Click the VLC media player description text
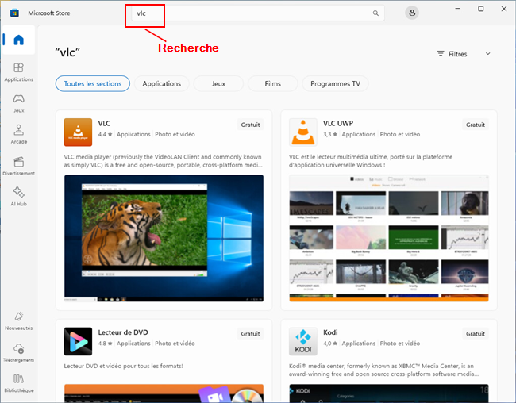The width and height of the screenshot is (516, 403). (x=164, y=161)
